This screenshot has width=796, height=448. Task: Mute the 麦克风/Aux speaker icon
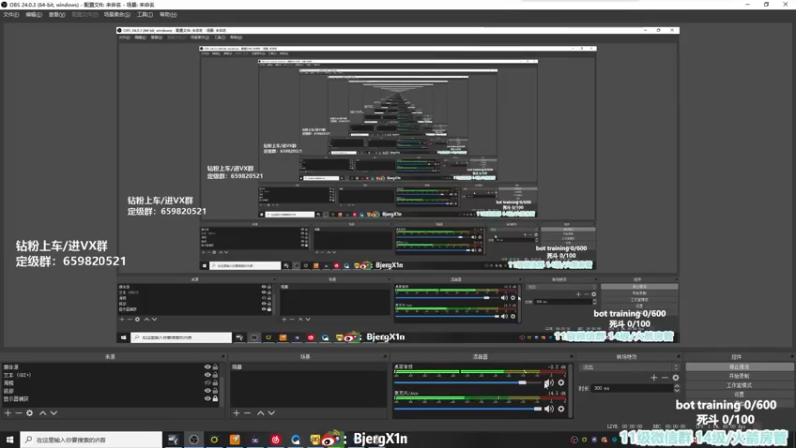pos(549,409)
